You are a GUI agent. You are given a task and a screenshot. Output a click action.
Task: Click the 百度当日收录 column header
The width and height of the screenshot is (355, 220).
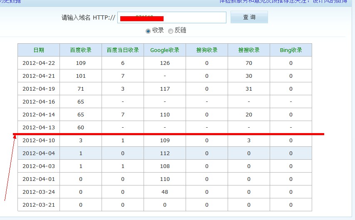(x=123, y=50)
